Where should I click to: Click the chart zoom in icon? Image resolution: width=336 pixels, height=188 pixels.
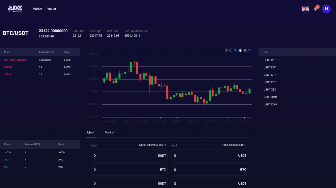pos(226,50)
